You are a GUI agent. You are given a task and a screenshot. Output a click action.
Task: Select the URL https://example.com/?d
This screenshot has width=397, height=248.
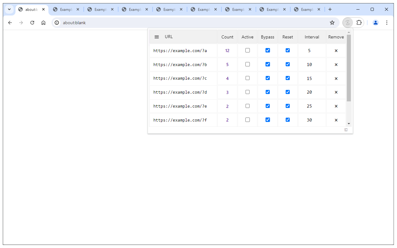180,92
